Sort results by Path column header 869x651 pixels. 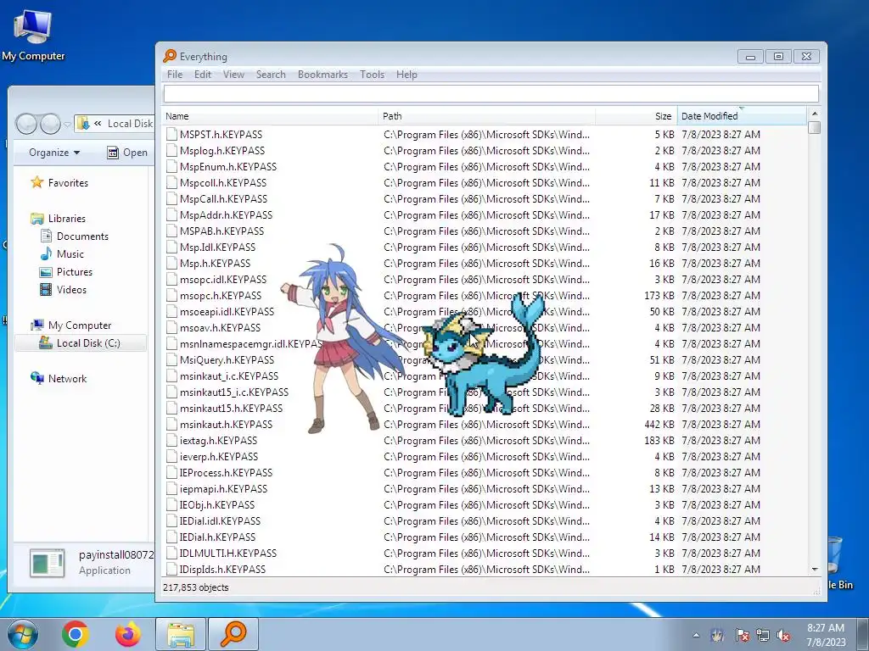tap(487, 116)
